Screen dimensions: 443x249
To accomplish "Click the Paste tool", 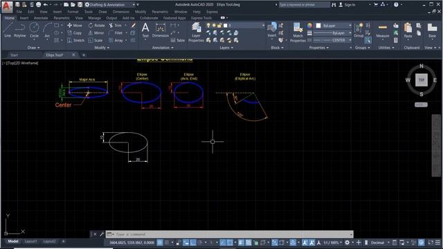I will [408, 30].
